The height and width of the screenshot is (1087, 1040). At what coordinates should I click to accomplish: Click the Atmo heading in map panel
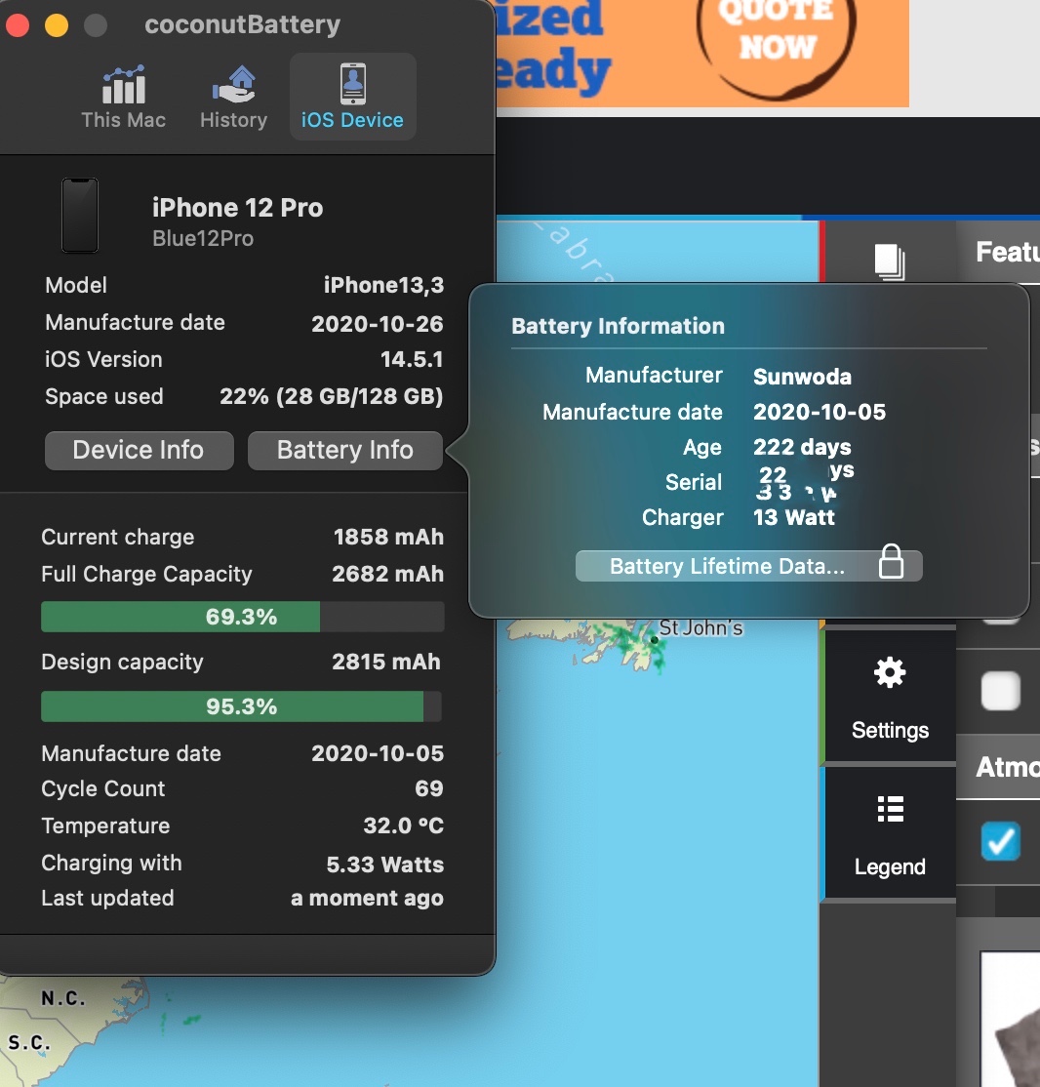coord(1008,767)
